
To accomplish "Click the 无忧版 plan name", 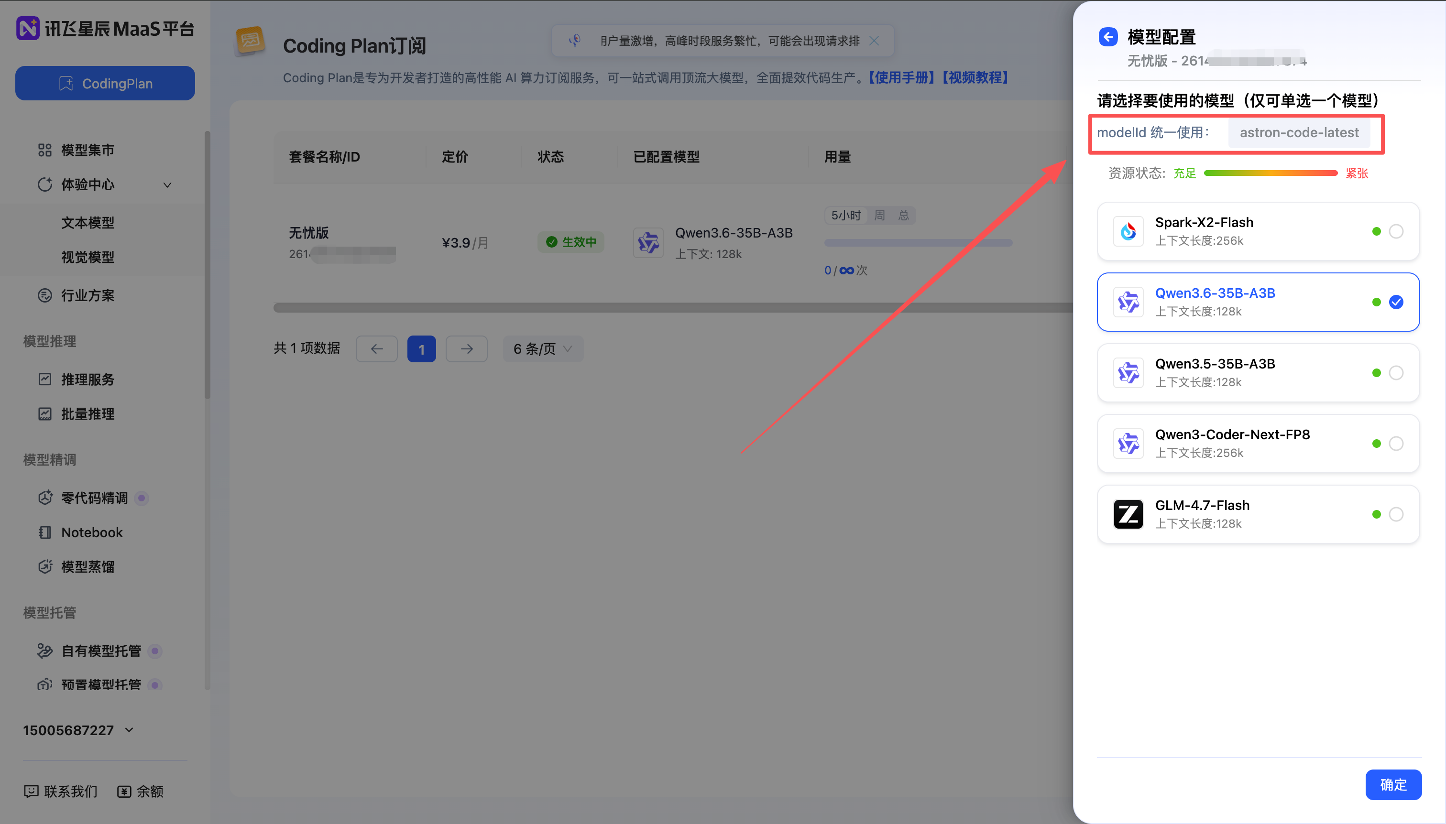I will coord(308,233).
